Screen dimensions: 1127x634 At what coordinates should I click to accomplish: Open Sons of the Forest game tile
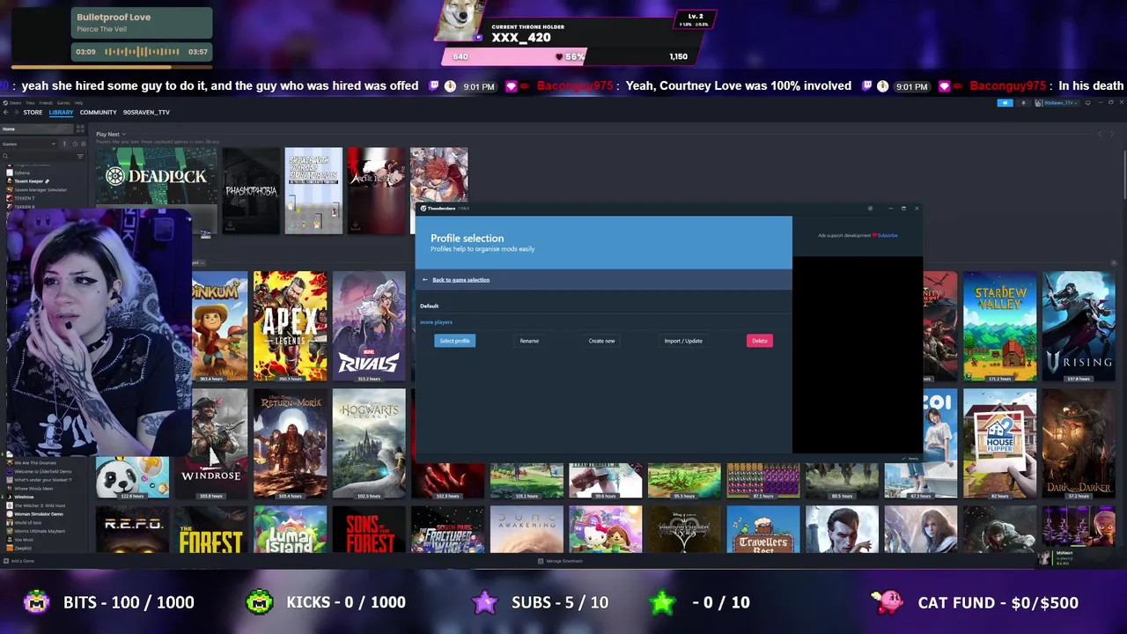click(369, 529)
